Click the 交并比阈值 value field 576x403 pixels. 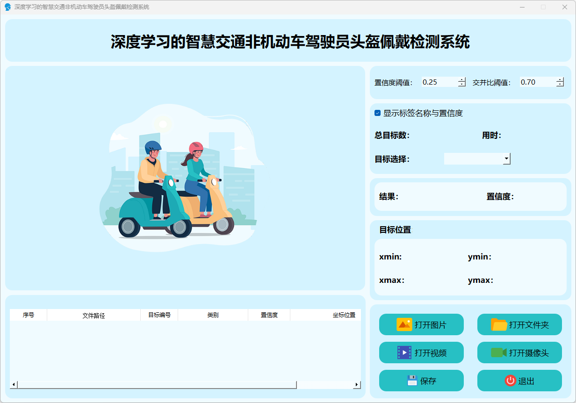point(537,82)
